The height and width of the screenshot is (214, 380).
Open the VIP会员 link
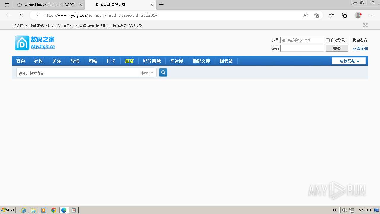[136, 26]
